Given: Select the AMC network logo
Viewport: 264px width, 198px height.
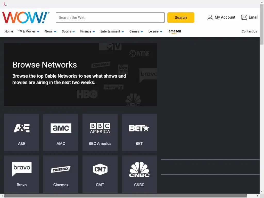Looking at the screenshot, I should (61, 128).
